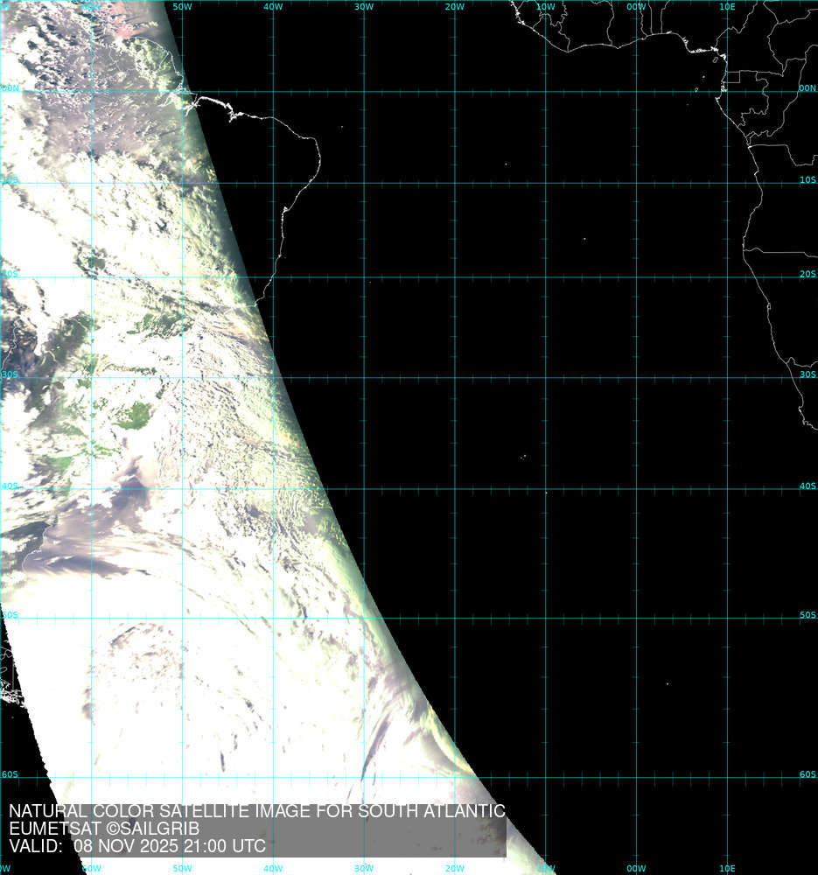Click the EUMETSAT ©SAILGRIB copyright text

click(104, 829)
